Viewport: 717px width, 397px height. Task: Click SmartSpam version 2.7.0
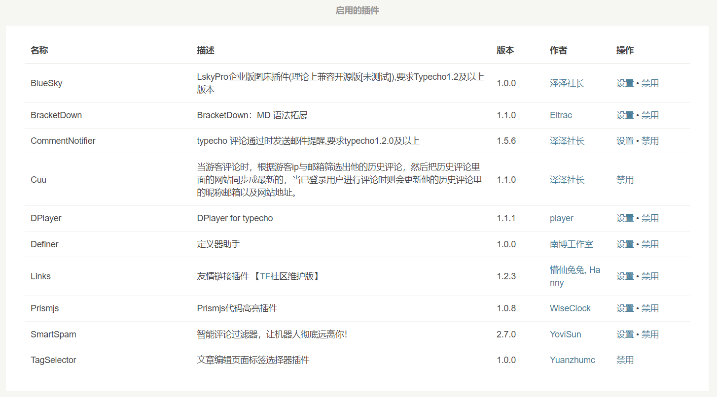pyautogui.click(x=506, y=334)
